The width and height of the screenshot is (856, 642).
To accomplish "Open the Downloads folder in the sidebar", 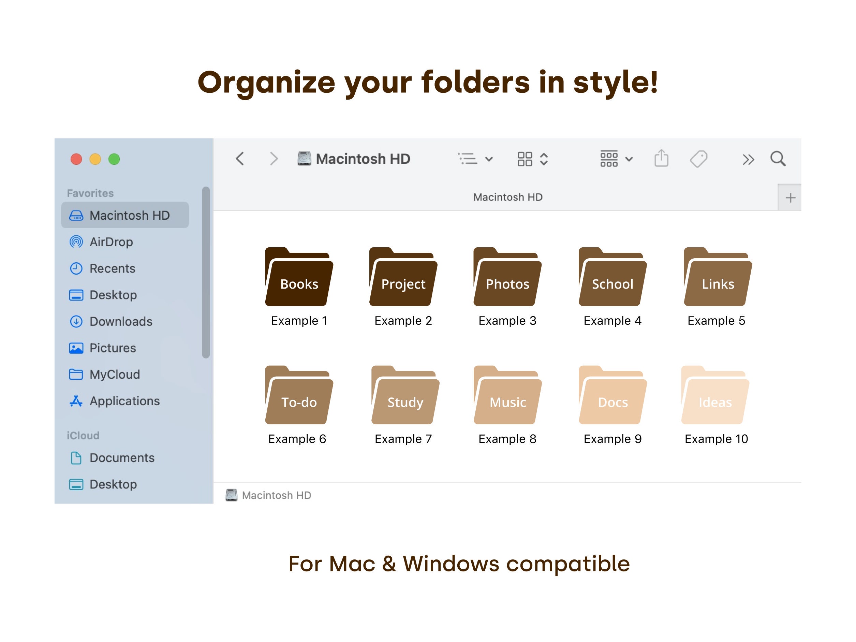I will (x=120, y=321).
